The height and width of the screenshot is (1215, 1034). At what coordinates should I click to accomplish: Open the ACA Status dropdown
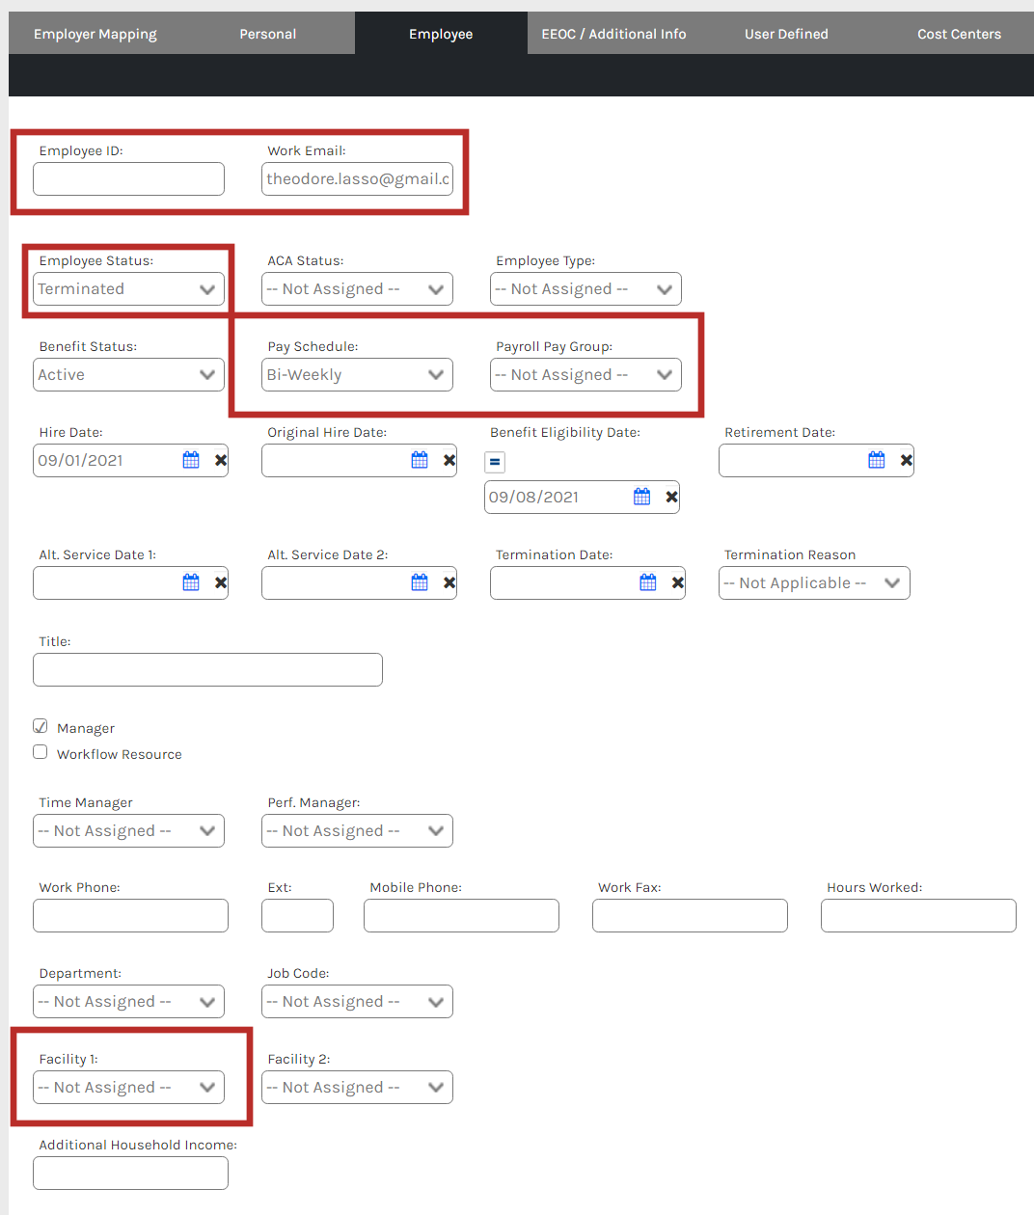pyautogui.click(x=357, y=289)
